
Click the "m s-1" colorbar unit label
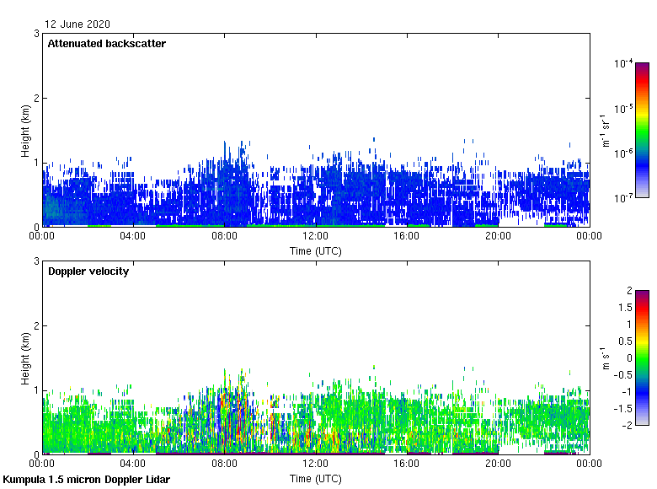pyautogui.click(x=606, y=357)
